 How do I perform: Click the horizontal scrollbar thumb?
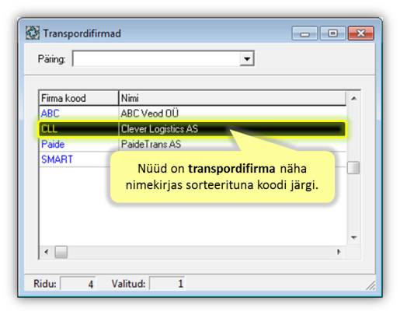pos(61,252)
